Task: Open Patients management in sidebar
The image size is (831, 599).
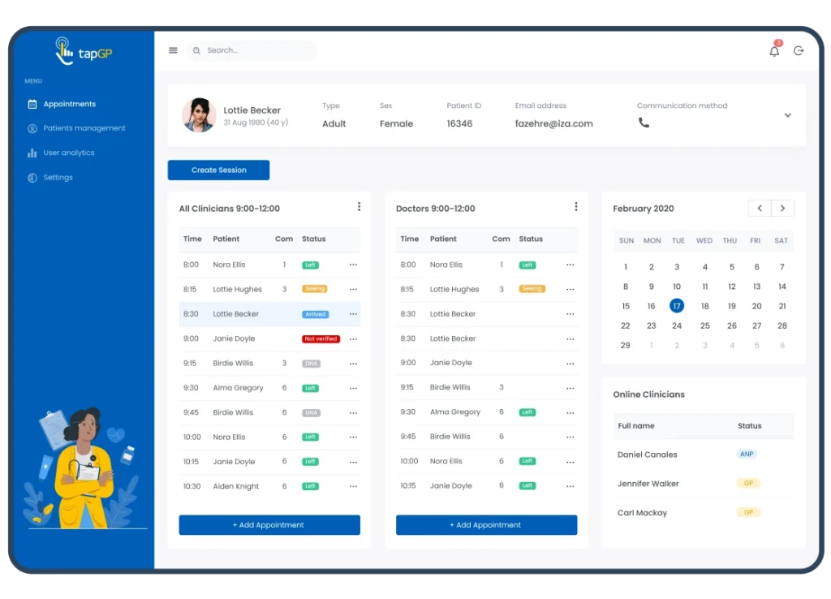Action: [84, 128]
